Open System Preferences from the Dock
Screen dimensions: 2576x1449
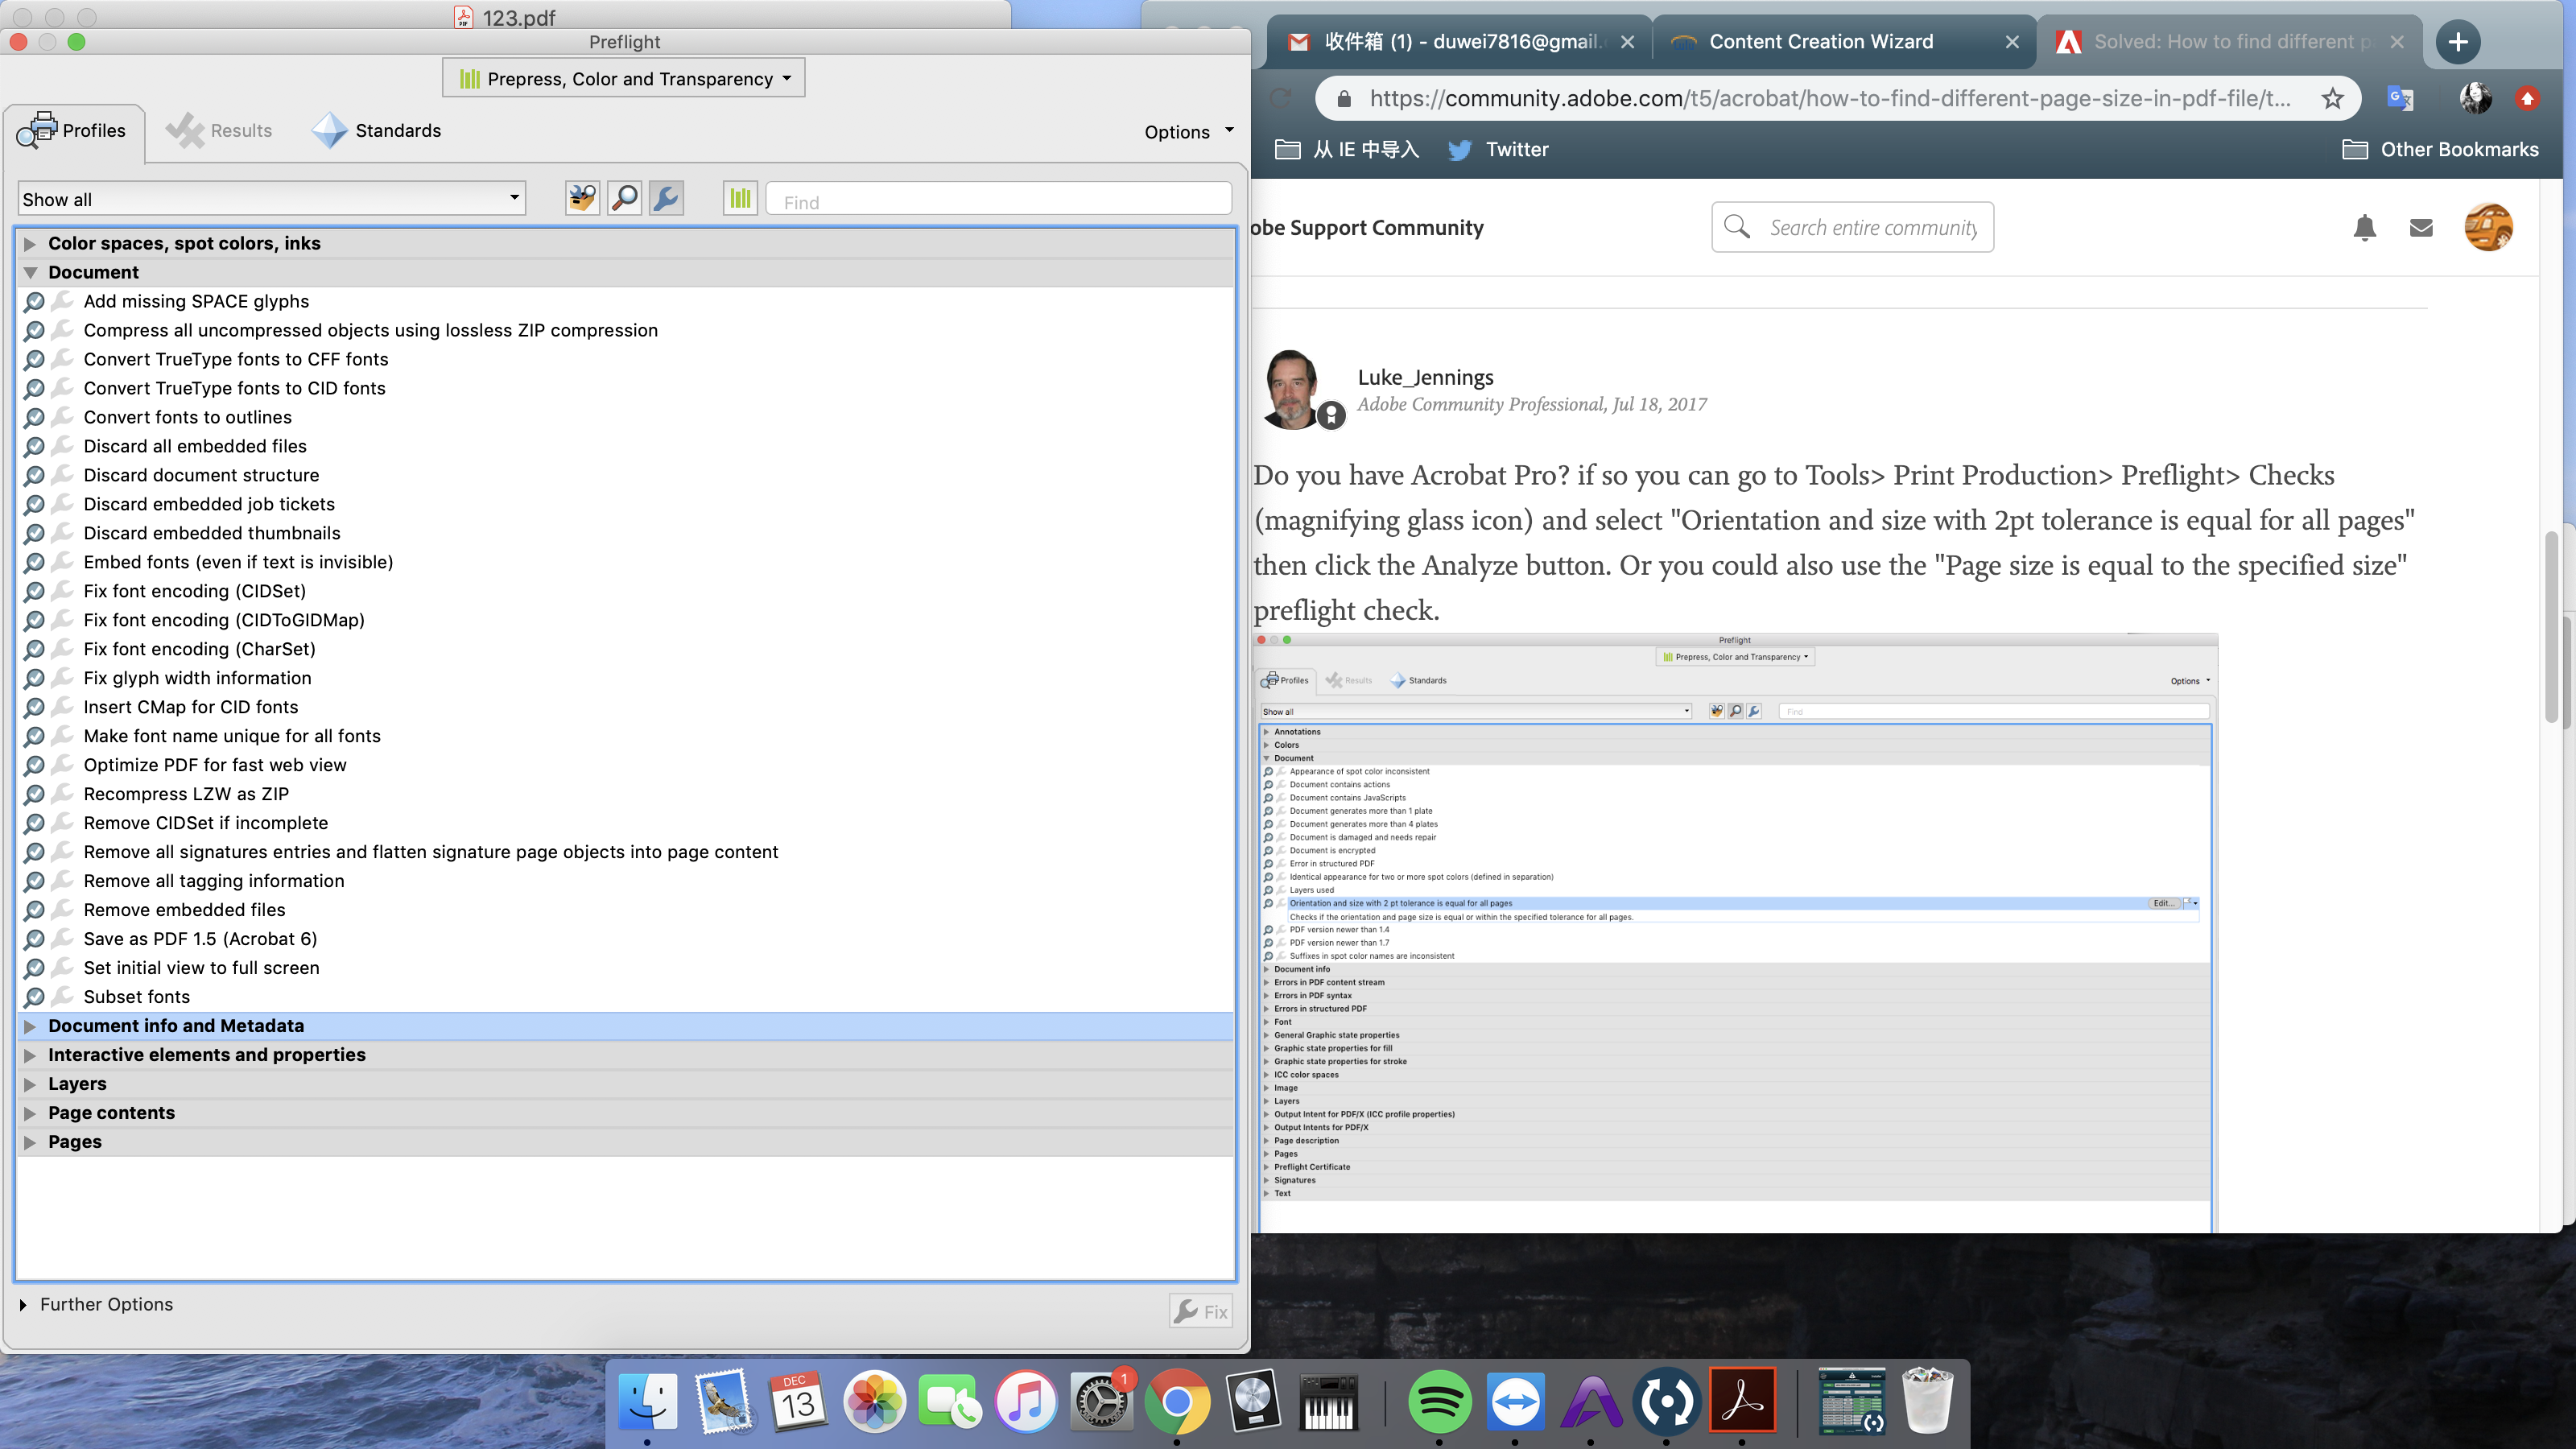point(1101,1401)
